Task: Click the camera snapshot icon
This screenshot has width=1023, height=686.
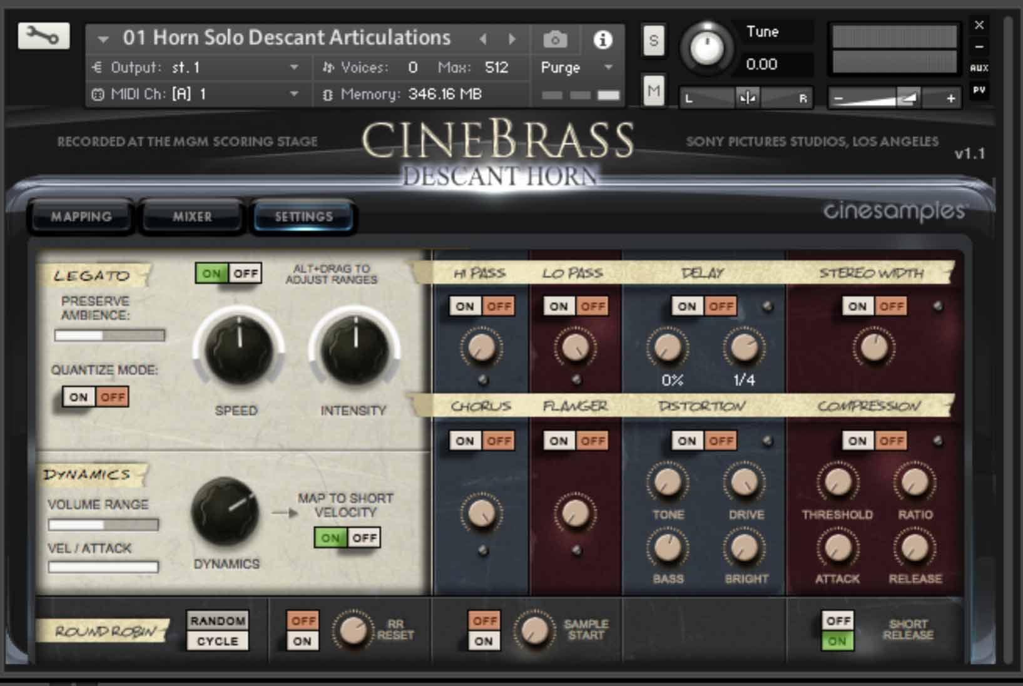Action: coord(556,38)
